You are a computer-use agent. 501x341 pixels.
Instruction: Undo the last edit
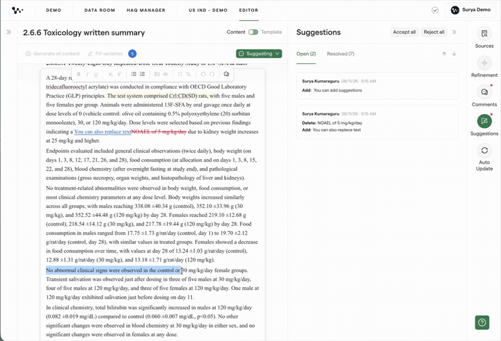[x=203, y=74]
